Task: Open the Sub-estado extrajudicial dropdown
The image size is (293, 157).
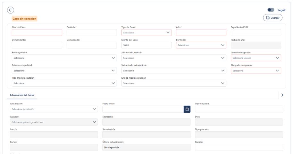Action: point(173,71)
